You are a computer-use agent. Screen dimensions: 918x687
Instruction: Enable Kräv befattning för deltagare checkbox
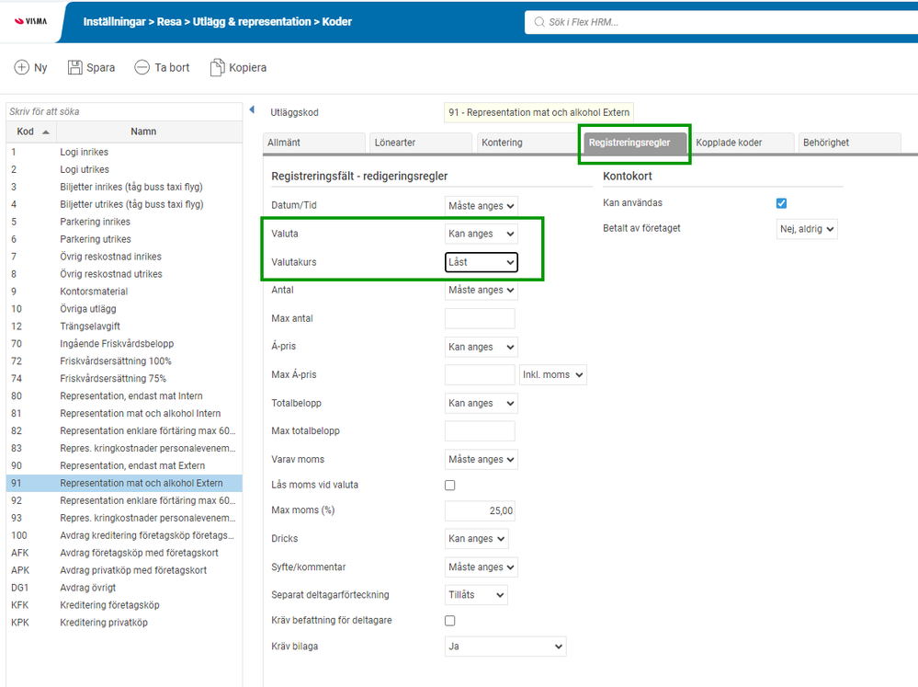click(x=449, y=620)
